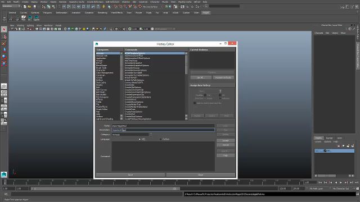360x202 pixels.
Task: Click the Hist shelf button
Action: [x=24, y=18]
